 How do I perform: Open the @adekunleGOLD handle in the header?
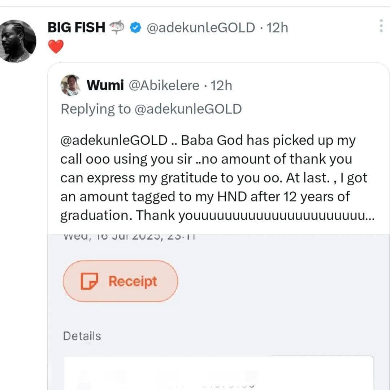[200, 27]
